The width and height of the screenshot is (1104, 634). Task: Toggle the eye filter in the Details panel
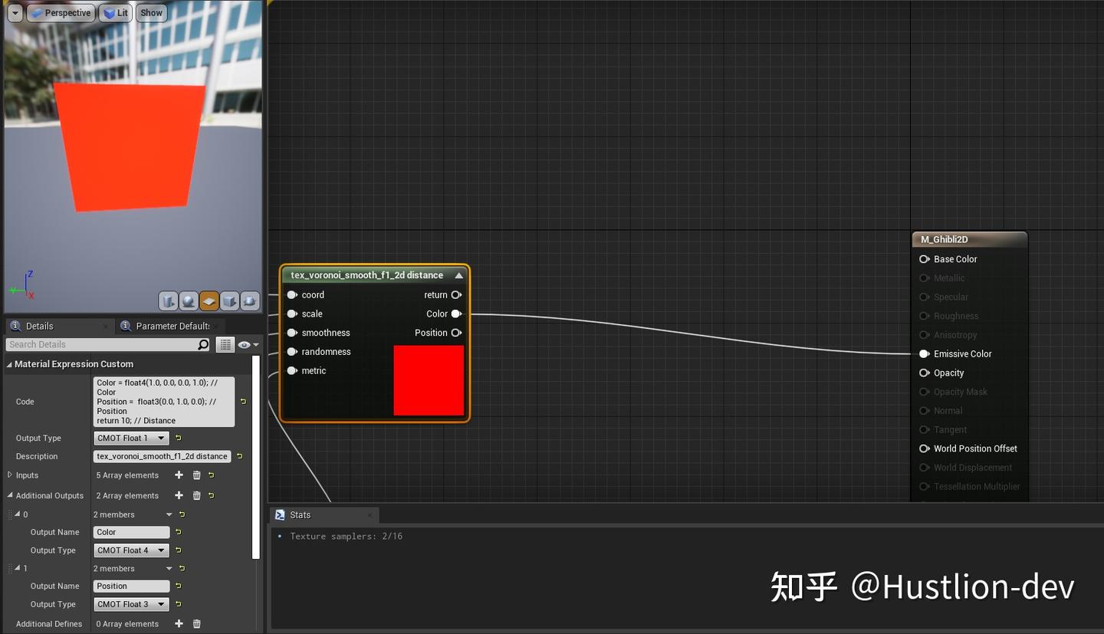click(244, 343)
